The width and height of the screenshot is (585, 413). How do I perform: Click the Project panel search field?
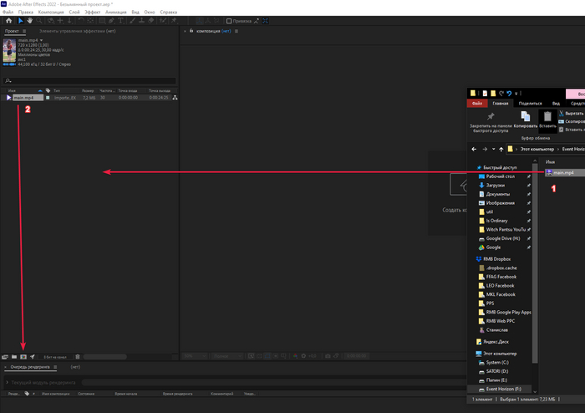89,80
